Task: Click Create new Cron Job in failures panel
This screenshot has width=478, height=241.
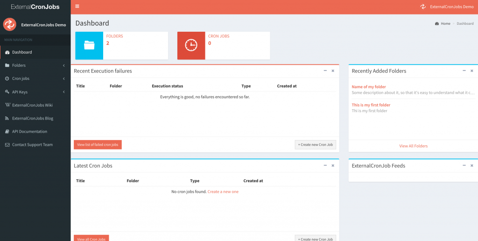Action: point(315,145)
